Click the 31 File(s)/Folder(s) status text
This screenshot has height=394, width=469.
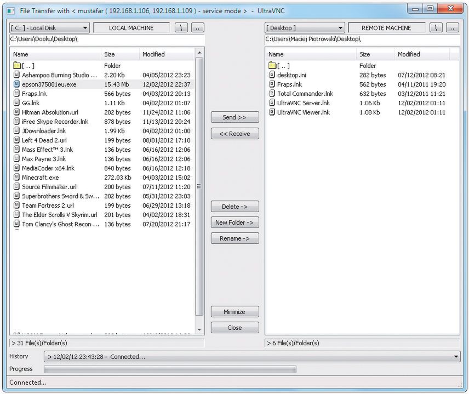pyautogui.click(x=39, y=343)
